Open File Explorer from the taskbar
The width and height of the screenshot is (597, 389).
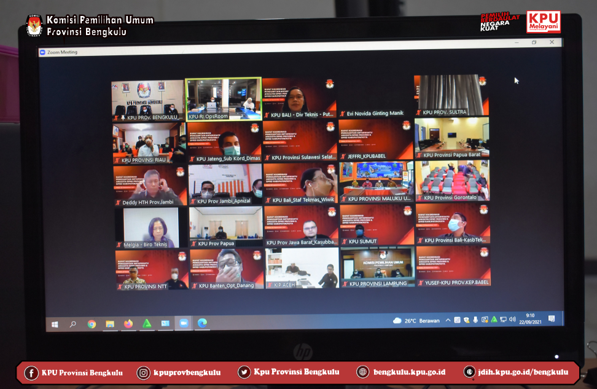point(110,323)
